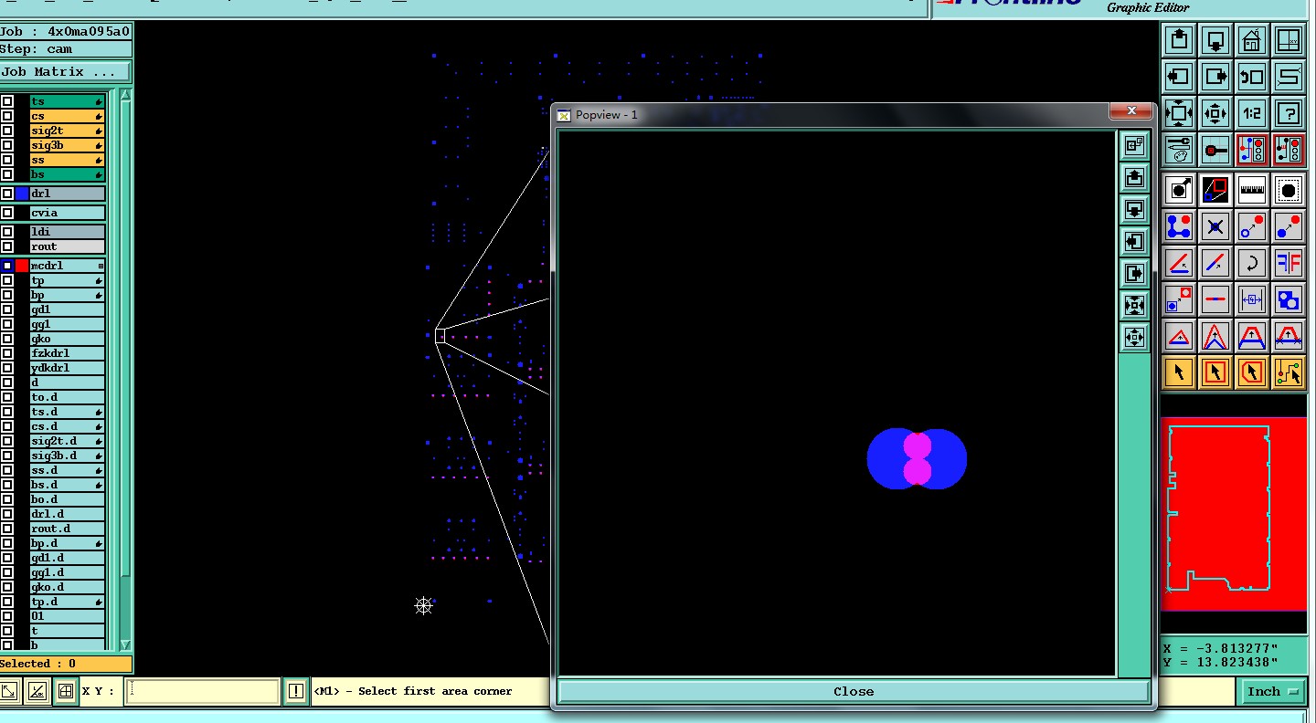Click the XY input field
This screenshot has width=1316, height=723.
[x=202, y=691]
